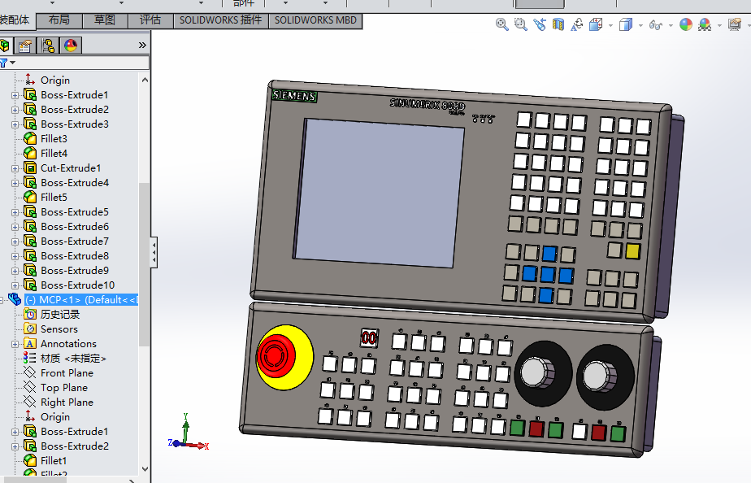Image resolution: width=751 pixels, height=483 pixels.
Task: Click the Hide/Show Items glasses icon
Action: click(656, 25)
